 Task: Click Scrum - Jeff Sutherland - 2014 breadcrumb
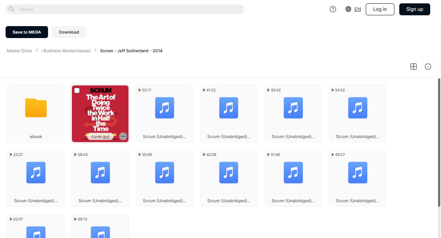131,51
